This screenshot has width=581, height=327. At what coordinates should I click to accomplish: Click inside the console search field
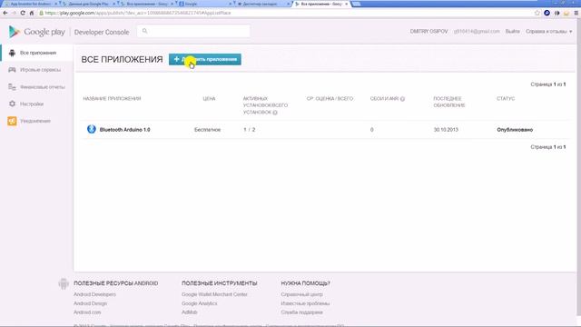[x=193, y=31]
